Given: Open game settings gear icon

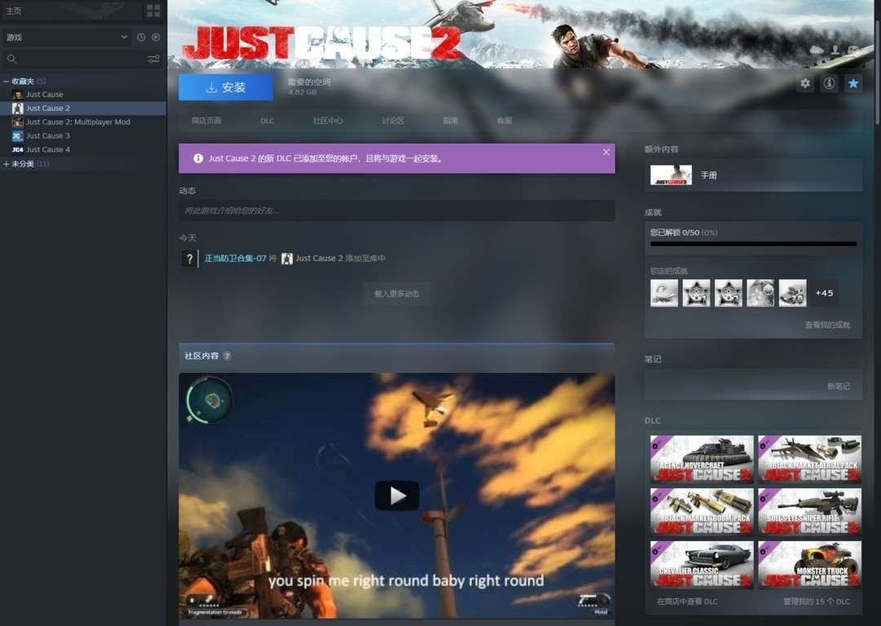Looking at the screenshot, I should (805, 84).
